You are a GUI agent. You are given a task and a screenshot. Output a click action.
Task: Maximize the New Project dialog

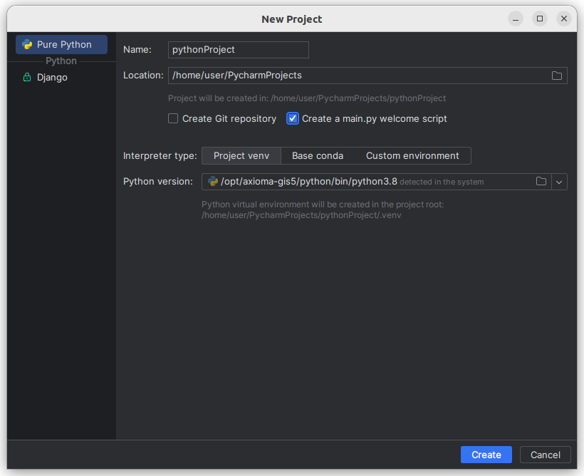point(540,19)
